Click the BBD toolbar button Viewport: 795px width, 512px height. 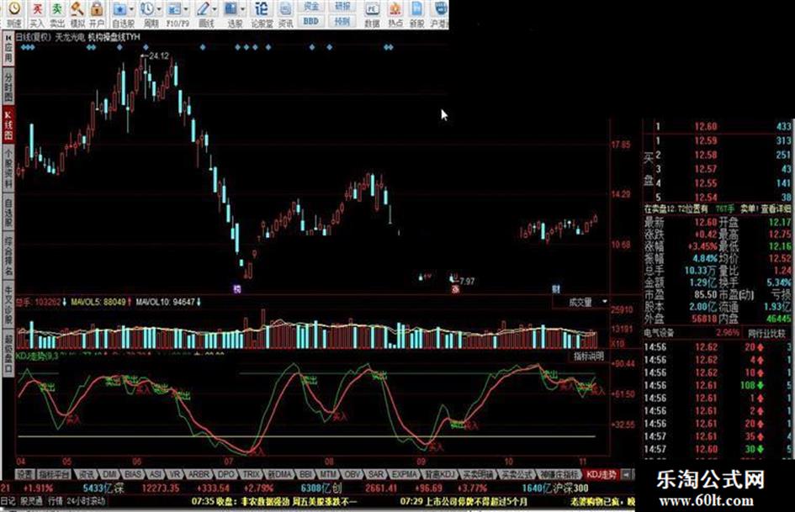(x=310, y=21)
